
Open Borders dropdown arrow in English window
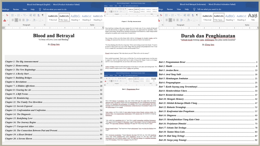pos(43,20)
